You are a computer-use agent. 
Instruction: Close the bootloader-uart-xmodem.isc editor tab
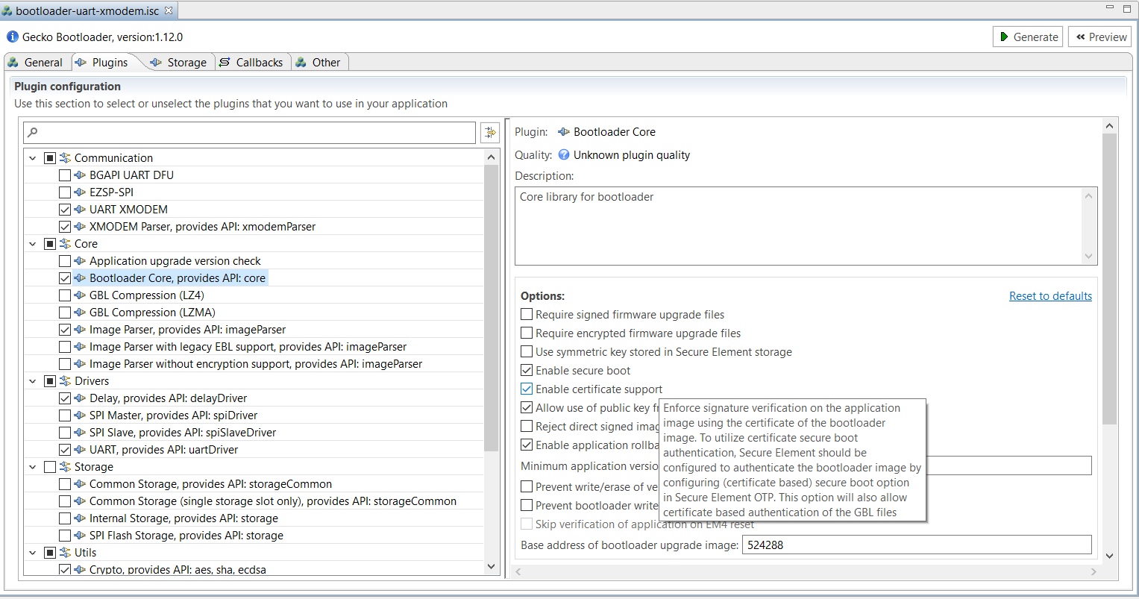click(169, 10)
